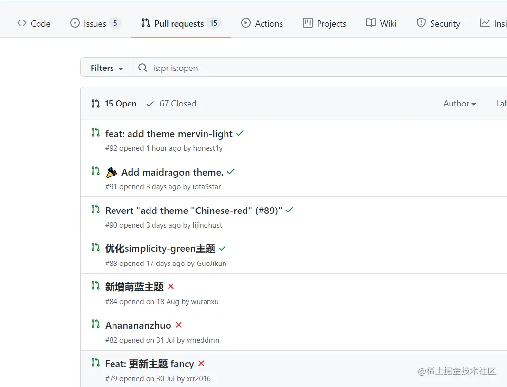Screen dimensions: 507x387
Task: Open the Revert "add theme Chinese-red" pull request
Action: coord(194,211)
